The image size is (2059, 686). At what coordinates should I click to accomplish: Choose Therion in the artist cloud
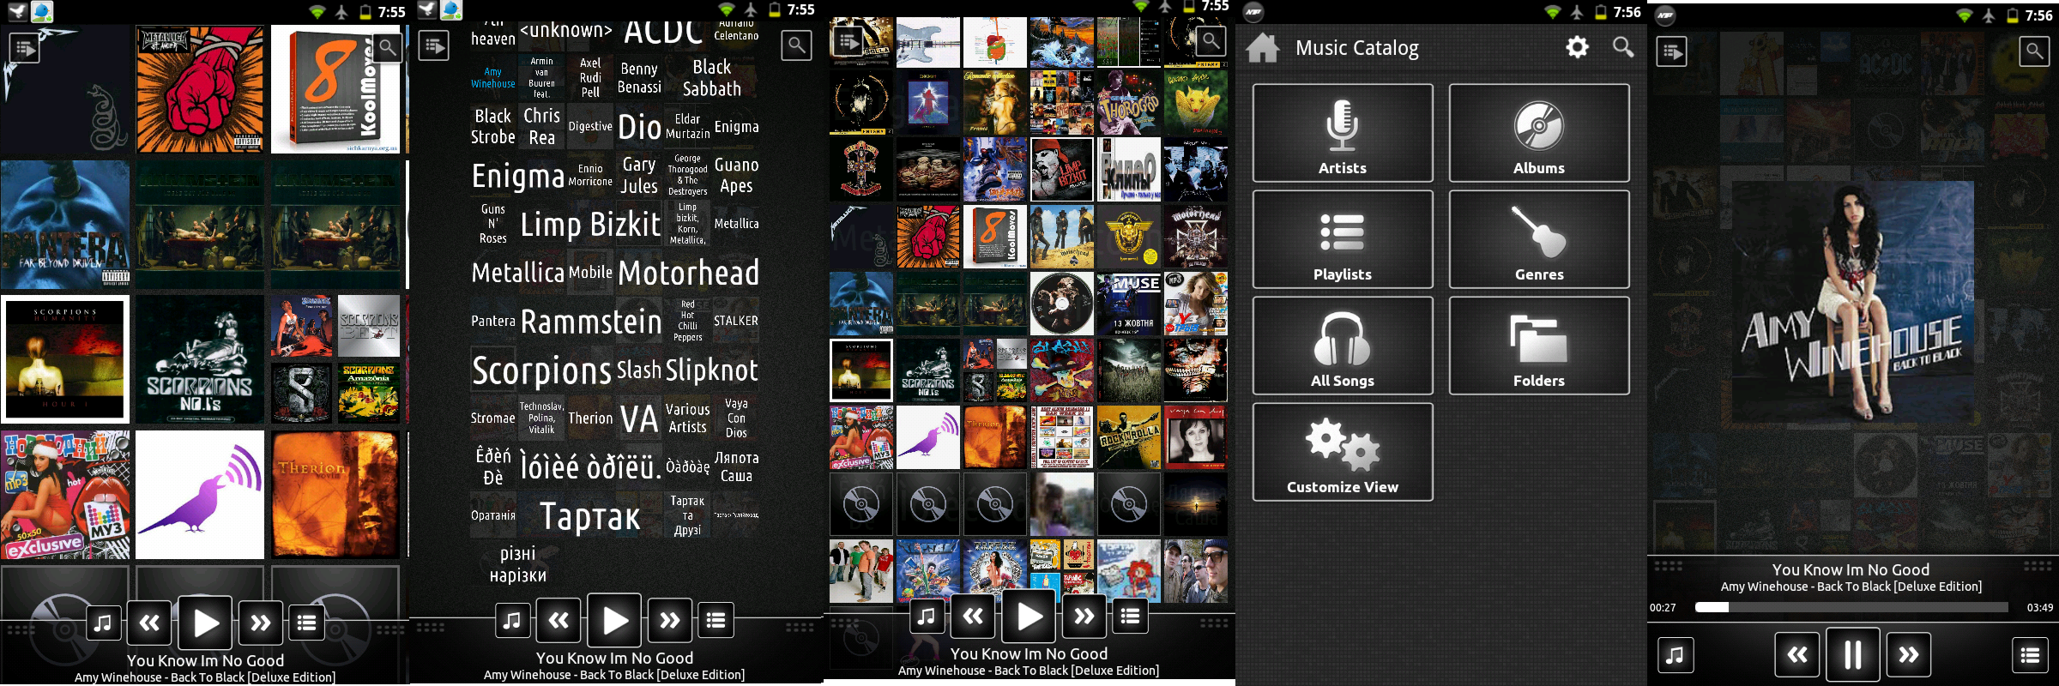pyautogui.click(x=590, y=418)
